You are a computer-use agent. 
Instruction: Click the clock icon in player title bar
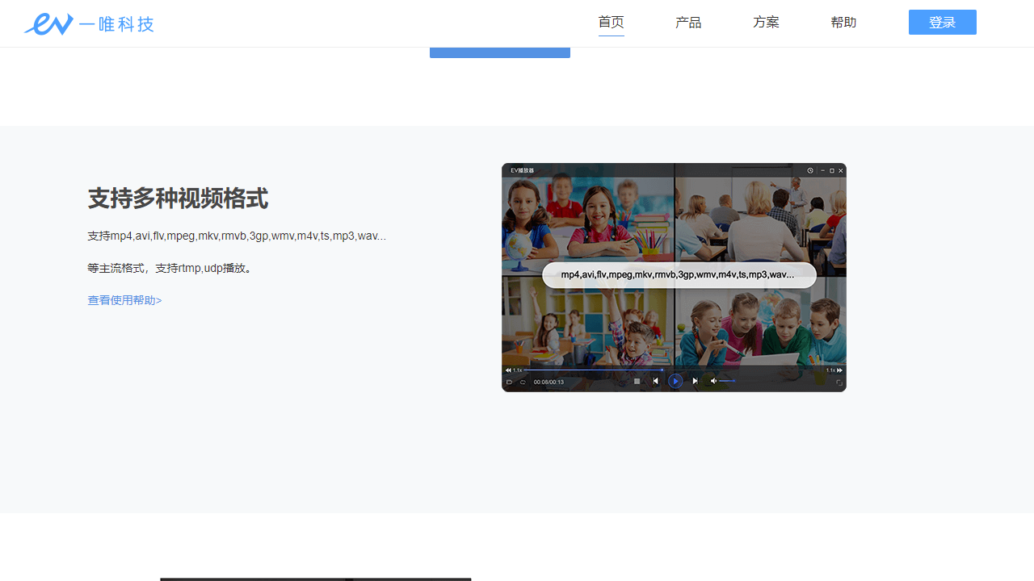click(810, 170)
